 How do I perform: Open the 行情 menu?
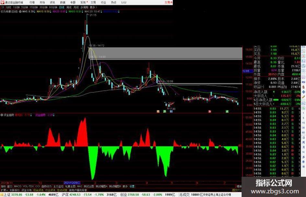tap(32, 2)
